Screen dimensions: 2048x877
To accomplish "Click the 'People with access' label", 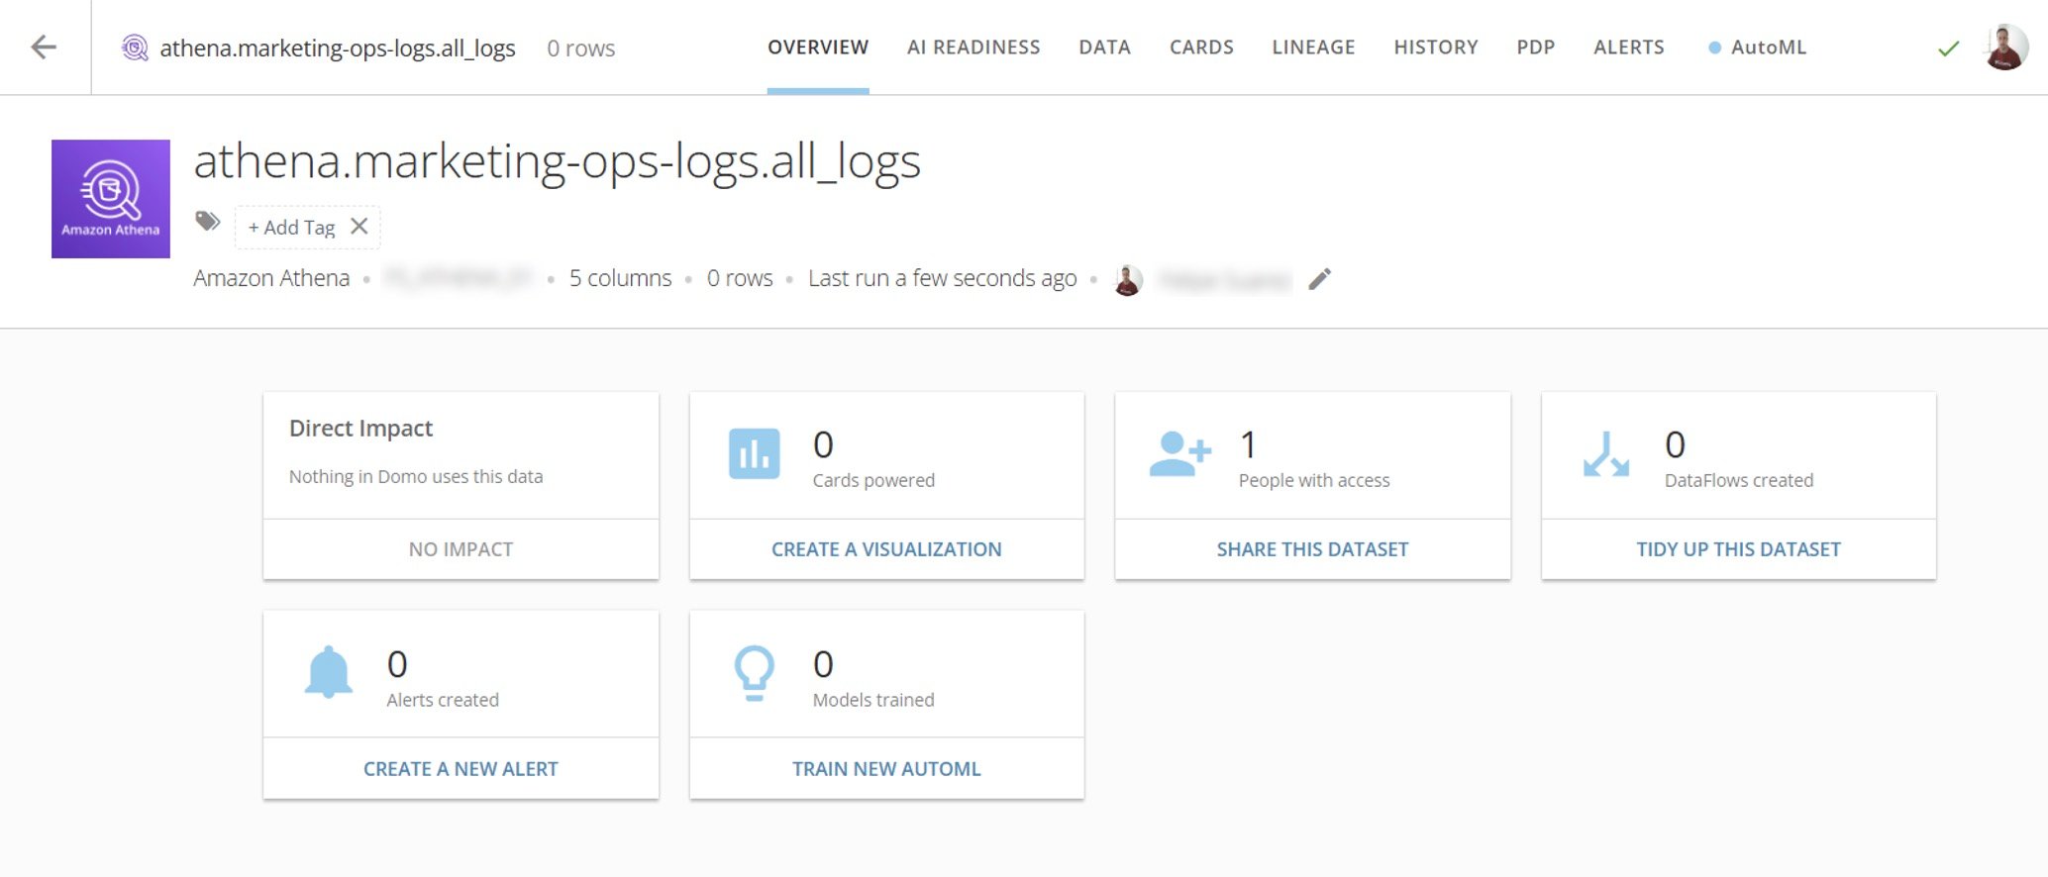I will 1314,481.
